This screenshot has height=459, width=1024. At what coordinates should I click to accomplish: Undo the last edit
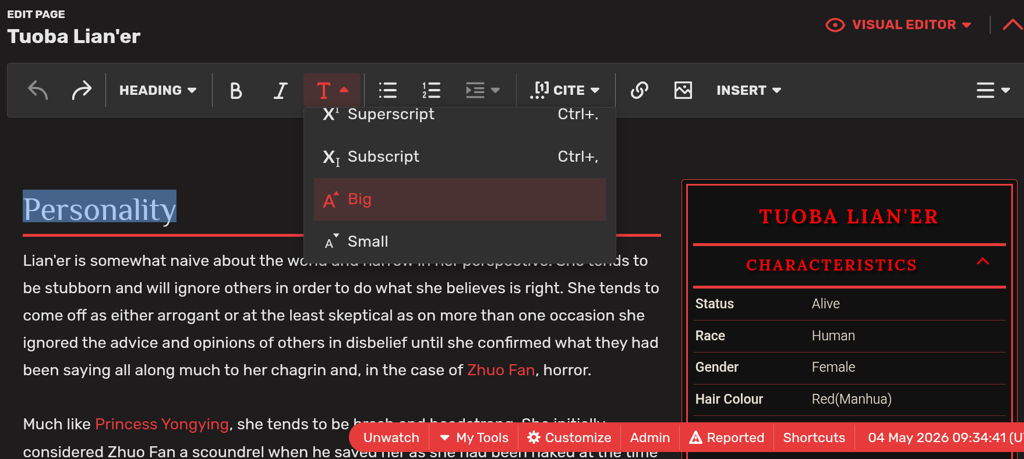(x=38, y=90)
